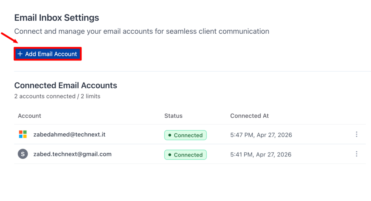
Task: Select the zabed.technext@gmail.com email address
Action: tap(72, 154)
